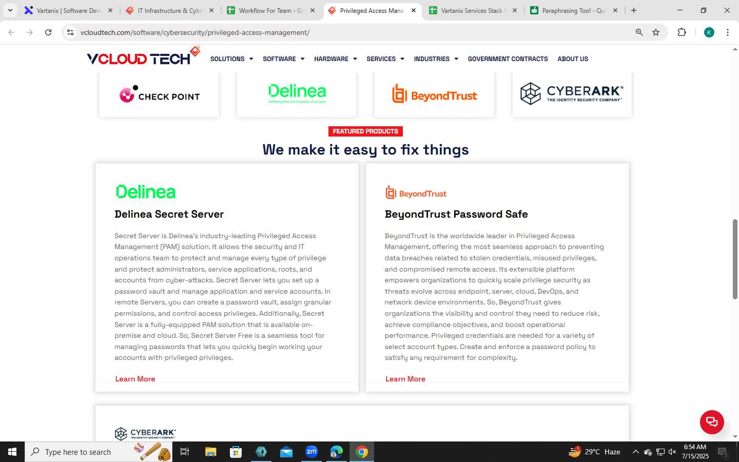Expand the Services menu

[385, 59]
